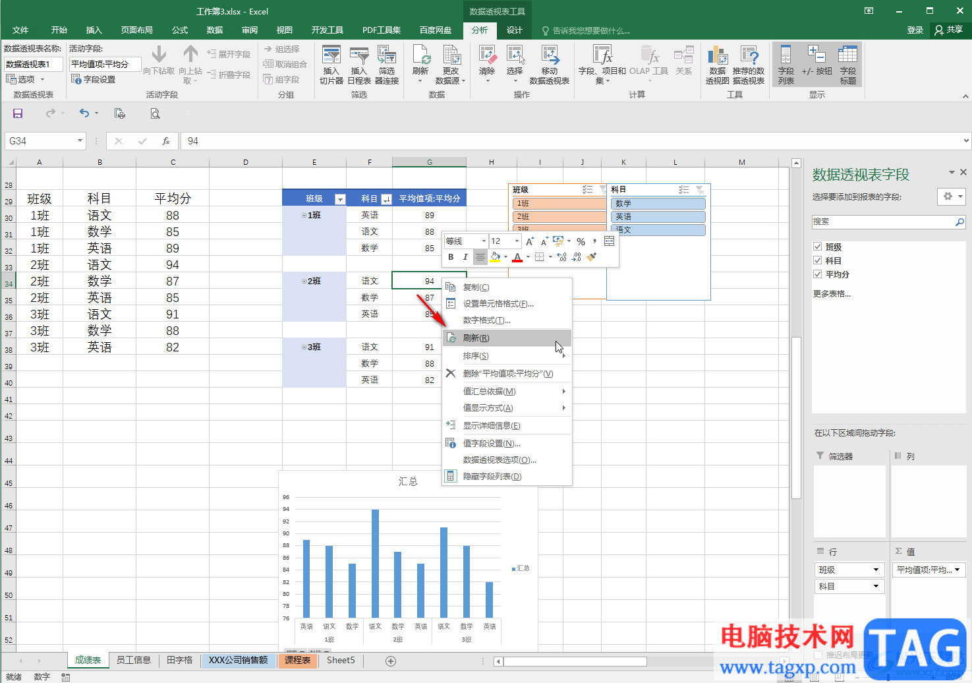Click increase font size in mini toolbar
The width and height of the screenshot is (972, 683).
tap(530, 241)
